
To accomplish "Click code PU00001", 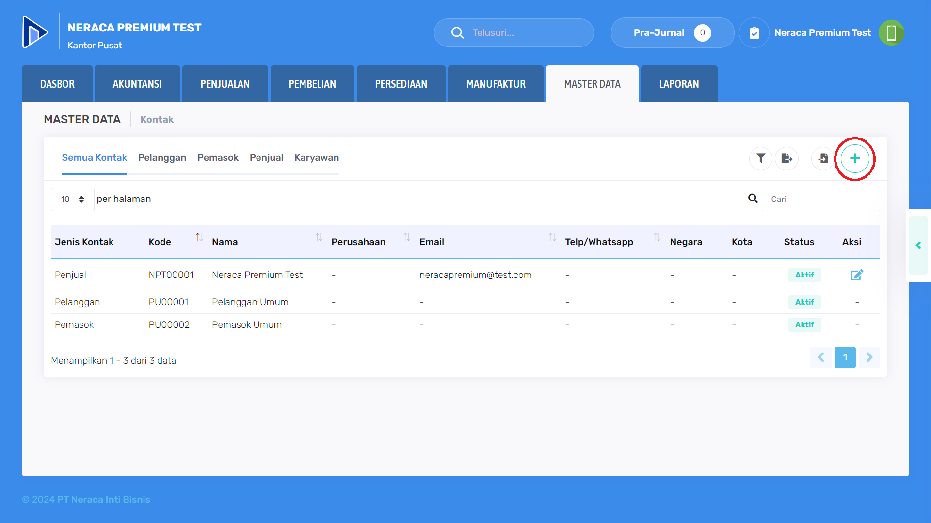I will tap(168, 302).
